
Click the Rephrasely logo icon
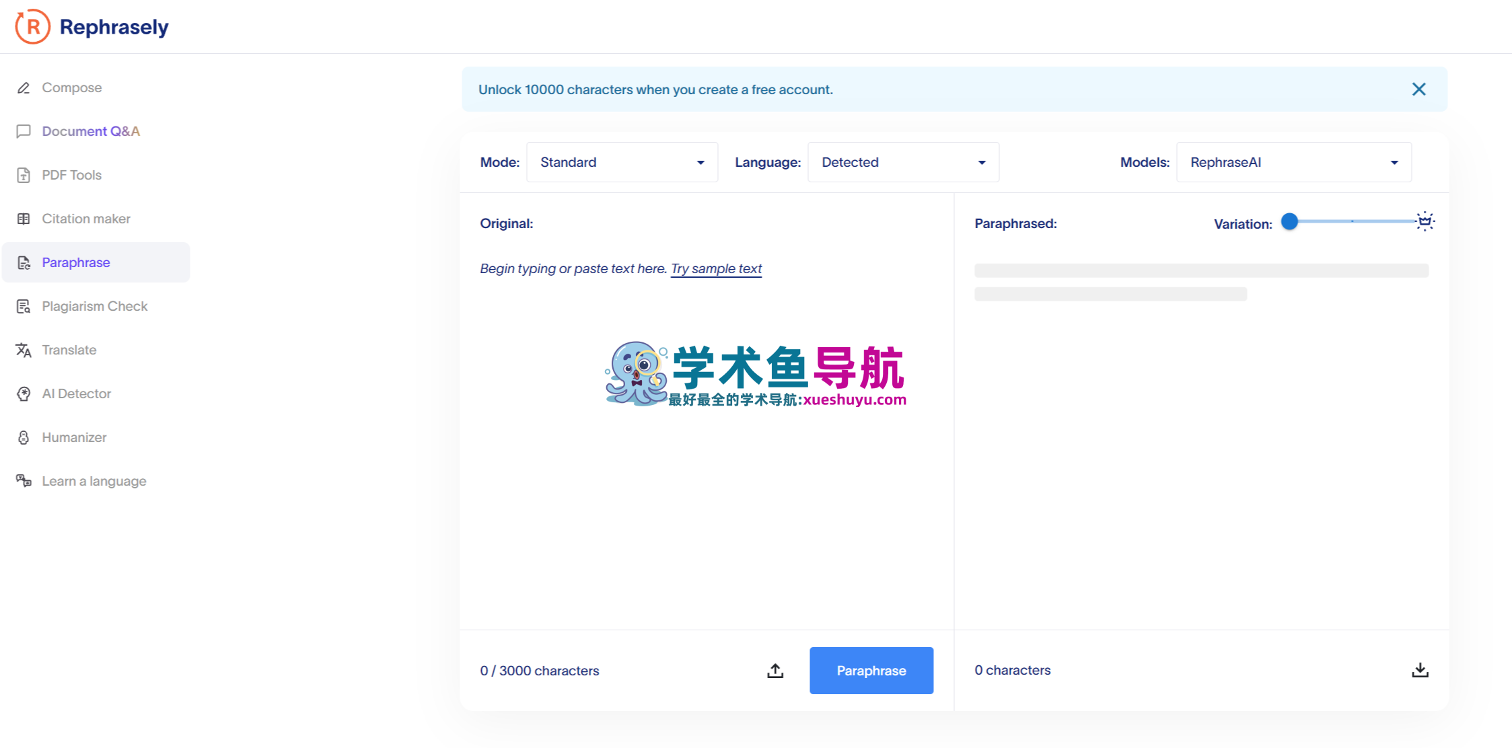click(x=32, y=27)
